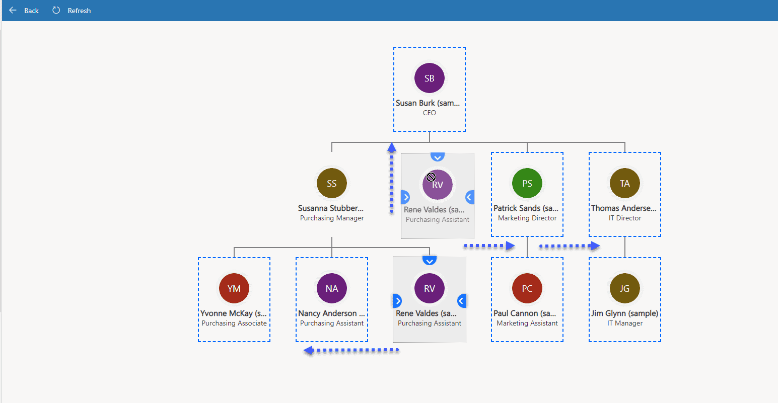Screen dimensions: 778x403
Task: Click the name "Jim Glynn (sample)"
Action: (x=625, y=313)
